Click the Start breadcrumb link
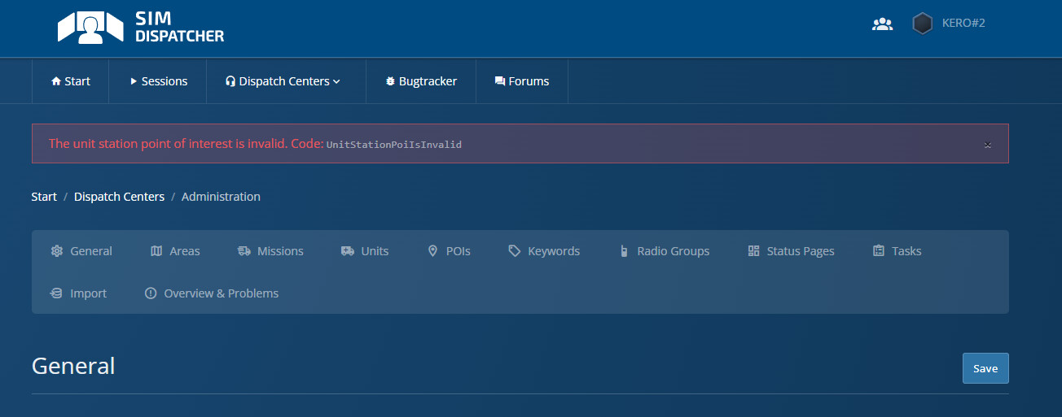The height and width of the screenshot is (417, 1062). (x=44, y=197)
